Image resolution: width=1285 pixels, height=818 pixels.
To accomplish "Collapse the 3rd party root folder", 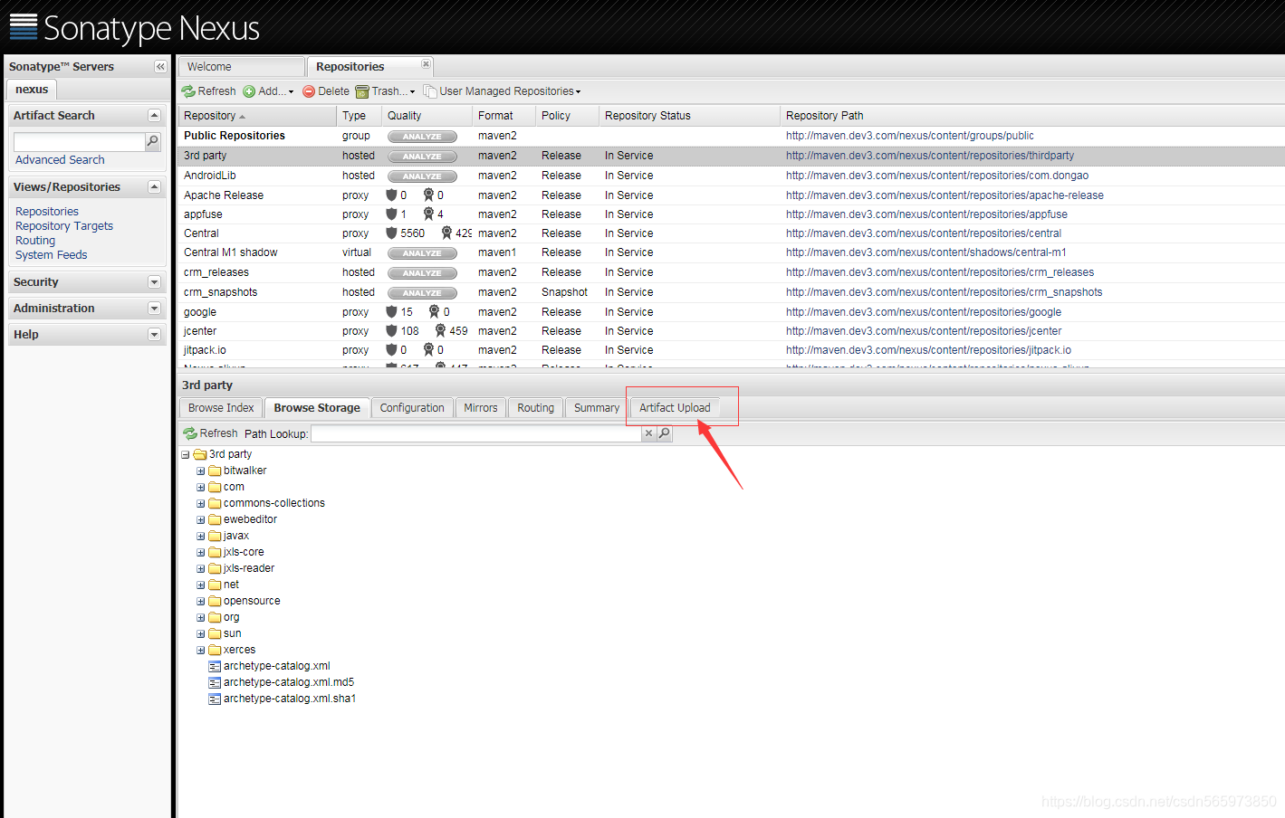I will [x=186, y=455].
